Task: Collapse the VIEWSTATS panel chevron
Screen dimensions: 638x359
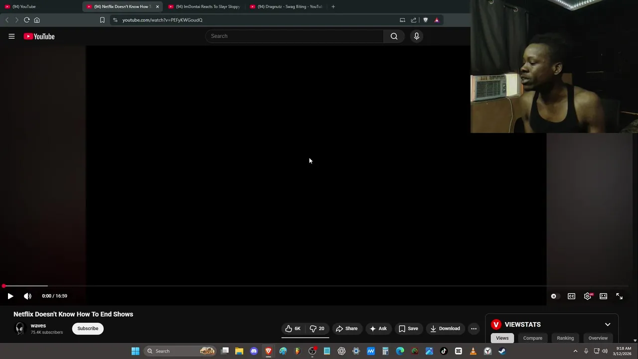Action: click(x=608, y=325)
